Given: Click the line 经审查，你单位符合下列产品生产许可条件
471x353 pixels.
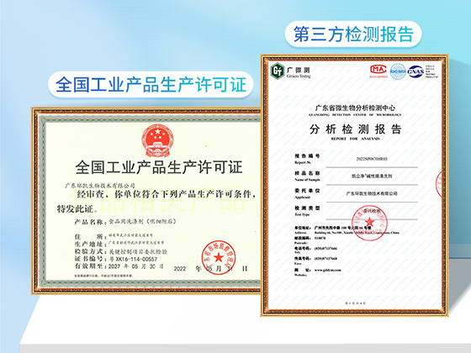Looking at the screenshot, I should (x=167, y=194).
